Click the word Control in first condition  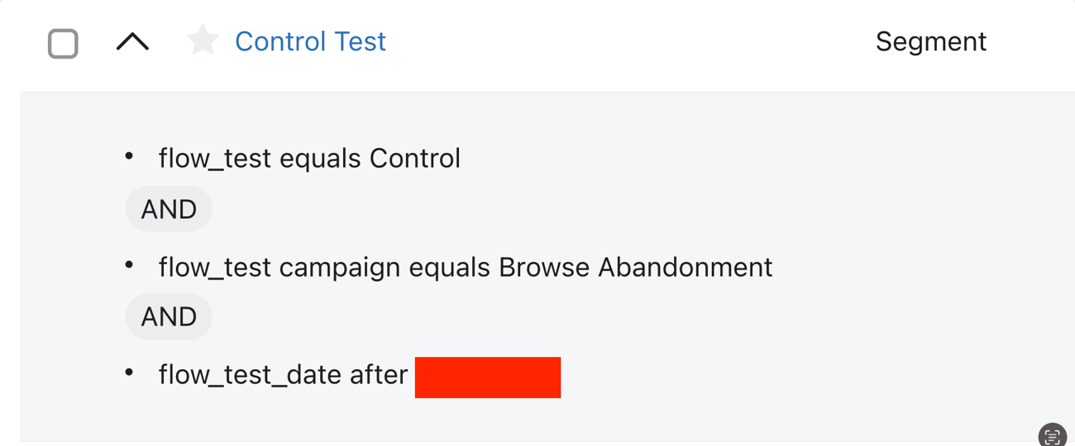[x=414, y=158]
